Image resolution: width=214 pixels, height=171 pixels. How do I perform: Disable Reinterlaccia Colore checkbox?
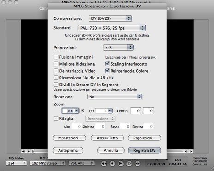pyautogui.click(x=107, y=71)
